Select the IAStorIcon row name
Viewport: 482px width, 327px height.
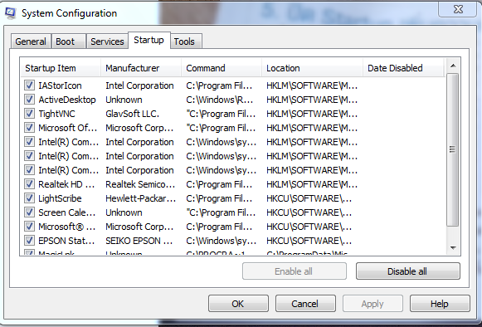coord(60,85)
